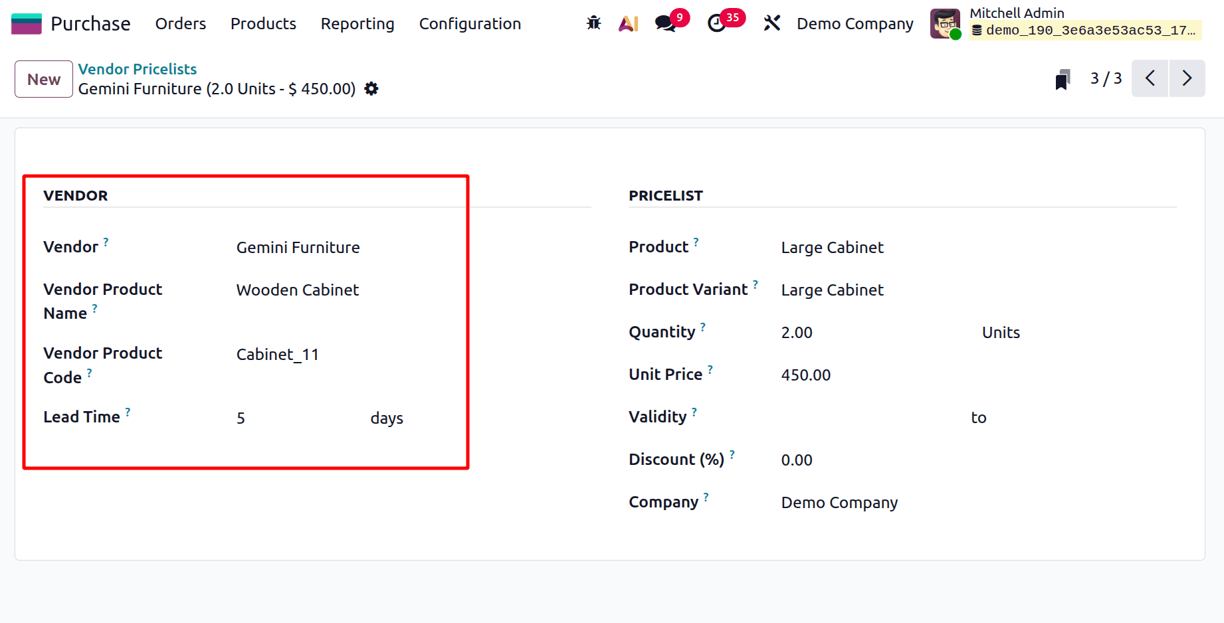
Task: Open the Reporting menu
Action: (357, 23)
